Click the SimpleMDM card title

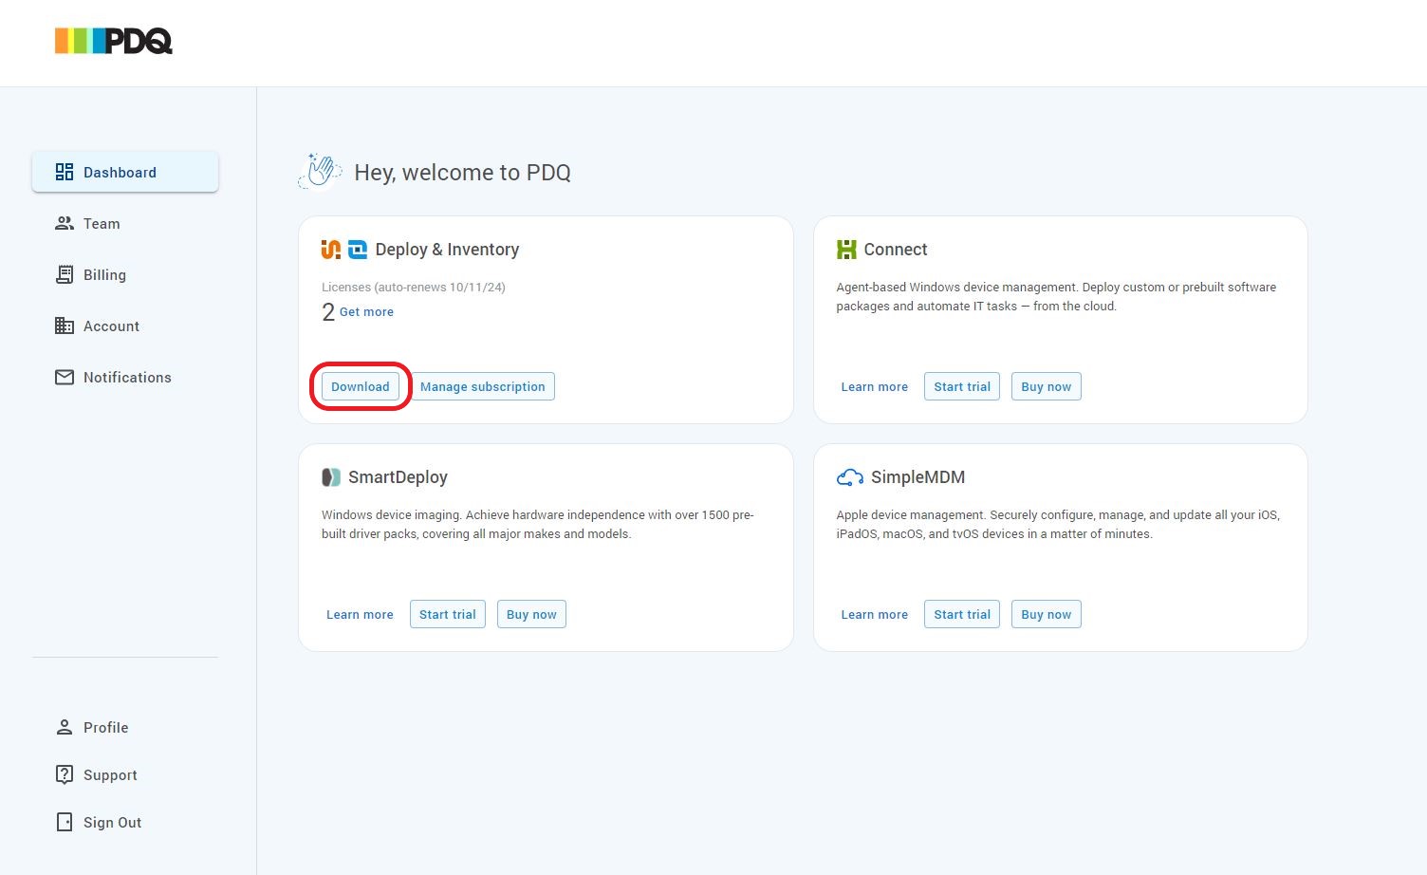917,477
